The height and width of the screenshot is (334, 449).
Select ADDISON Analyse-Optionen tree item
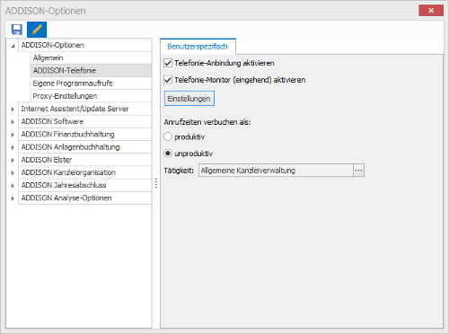[85, 198]
